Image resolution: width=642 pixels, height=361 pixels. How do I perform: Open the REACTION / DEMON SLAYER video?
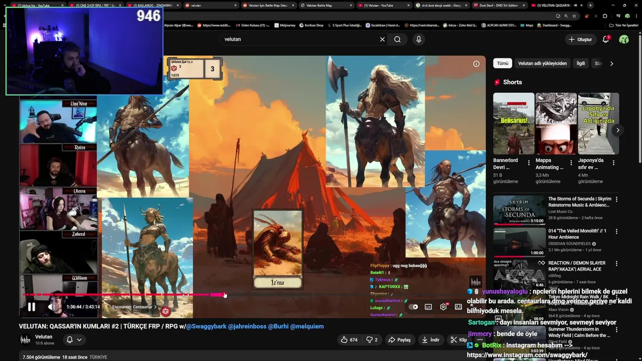click(x=577, y=266)
